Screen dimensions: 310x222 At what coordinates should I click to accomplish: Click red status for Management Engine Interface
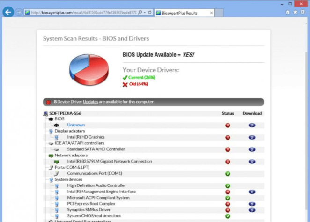pyautogui.click(x=228, y=192)
